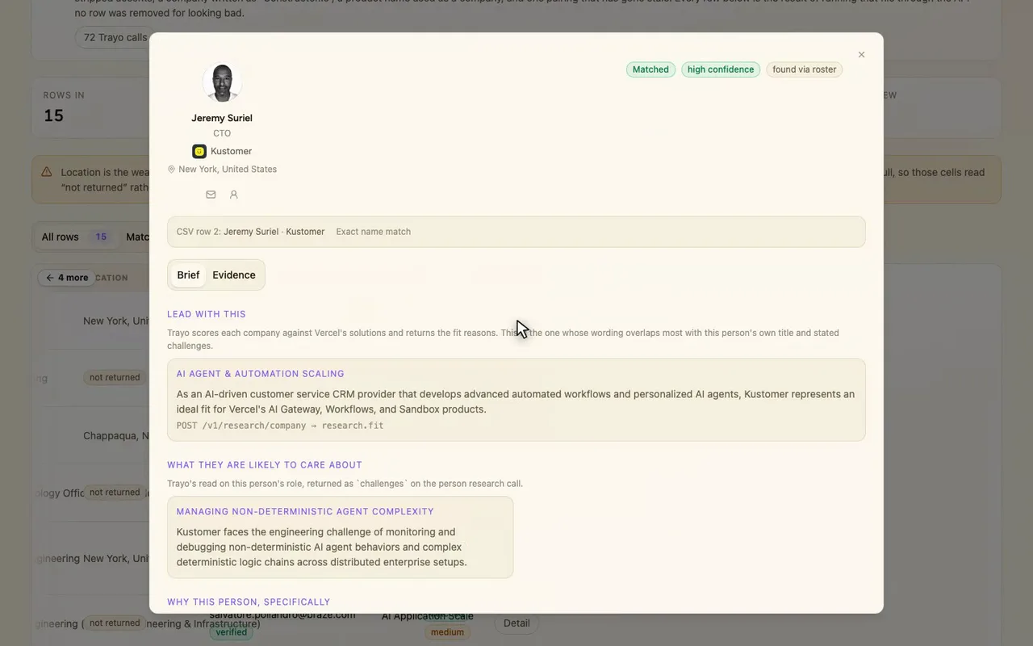Click the AI Agent & Automation Scaling card
The width and height of the screenshot is (1033, 646).
516,400
